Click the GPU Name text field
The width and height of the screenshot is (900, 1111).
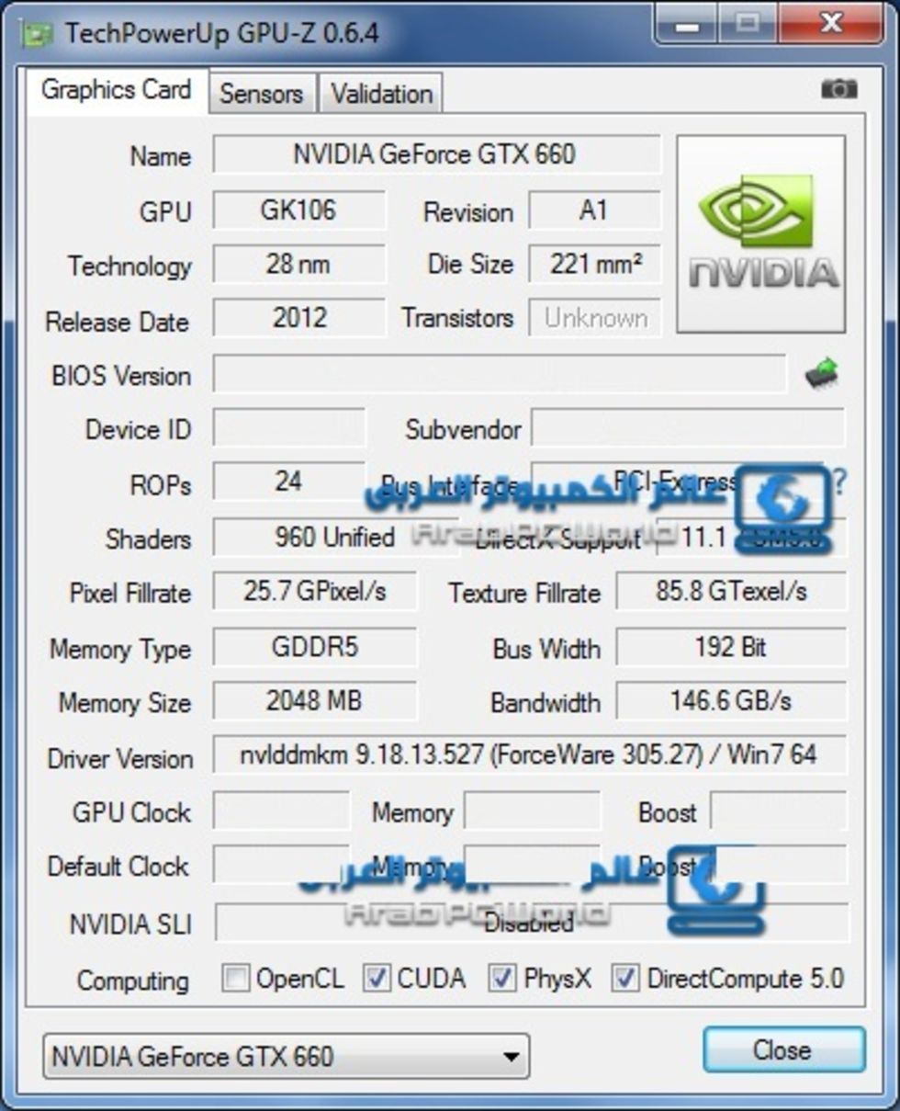435,154
